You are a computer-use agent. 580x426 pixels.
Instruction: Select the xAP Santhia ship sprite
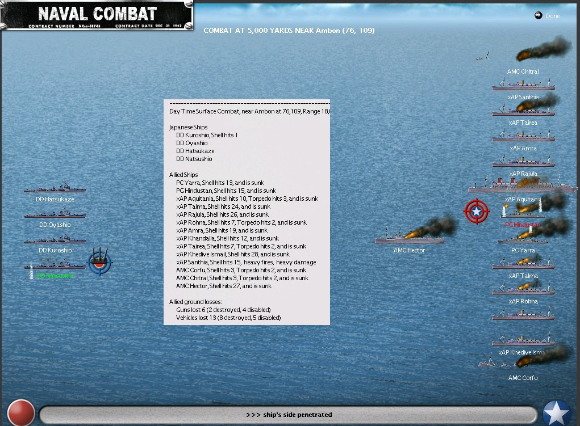click(x=523, y=85)
